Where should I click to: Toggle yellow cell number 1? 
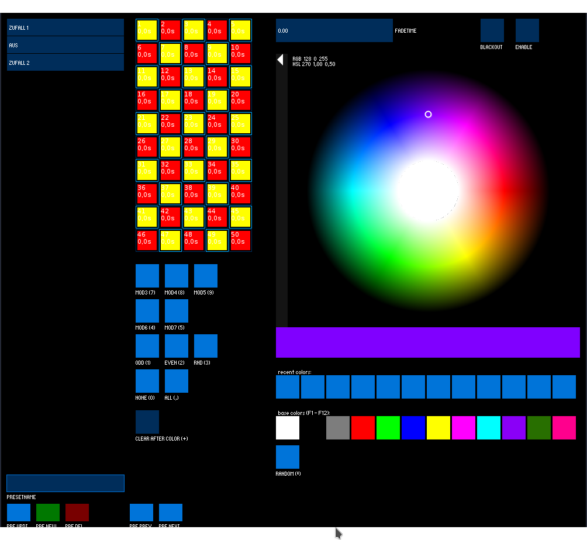(147, 30)
